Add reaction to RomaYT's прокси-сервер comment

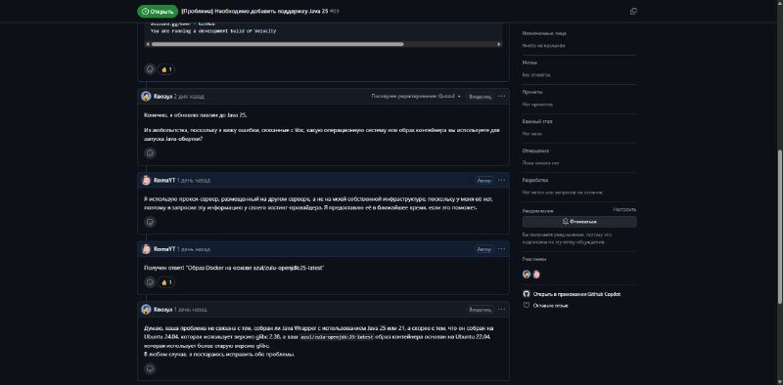click(150, 222)
